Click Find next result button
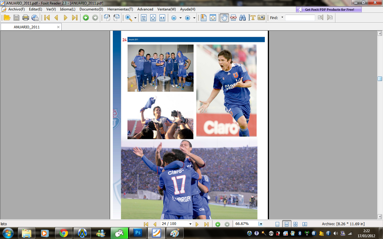This screenshot has width=383, height=239. coord(330,18)
